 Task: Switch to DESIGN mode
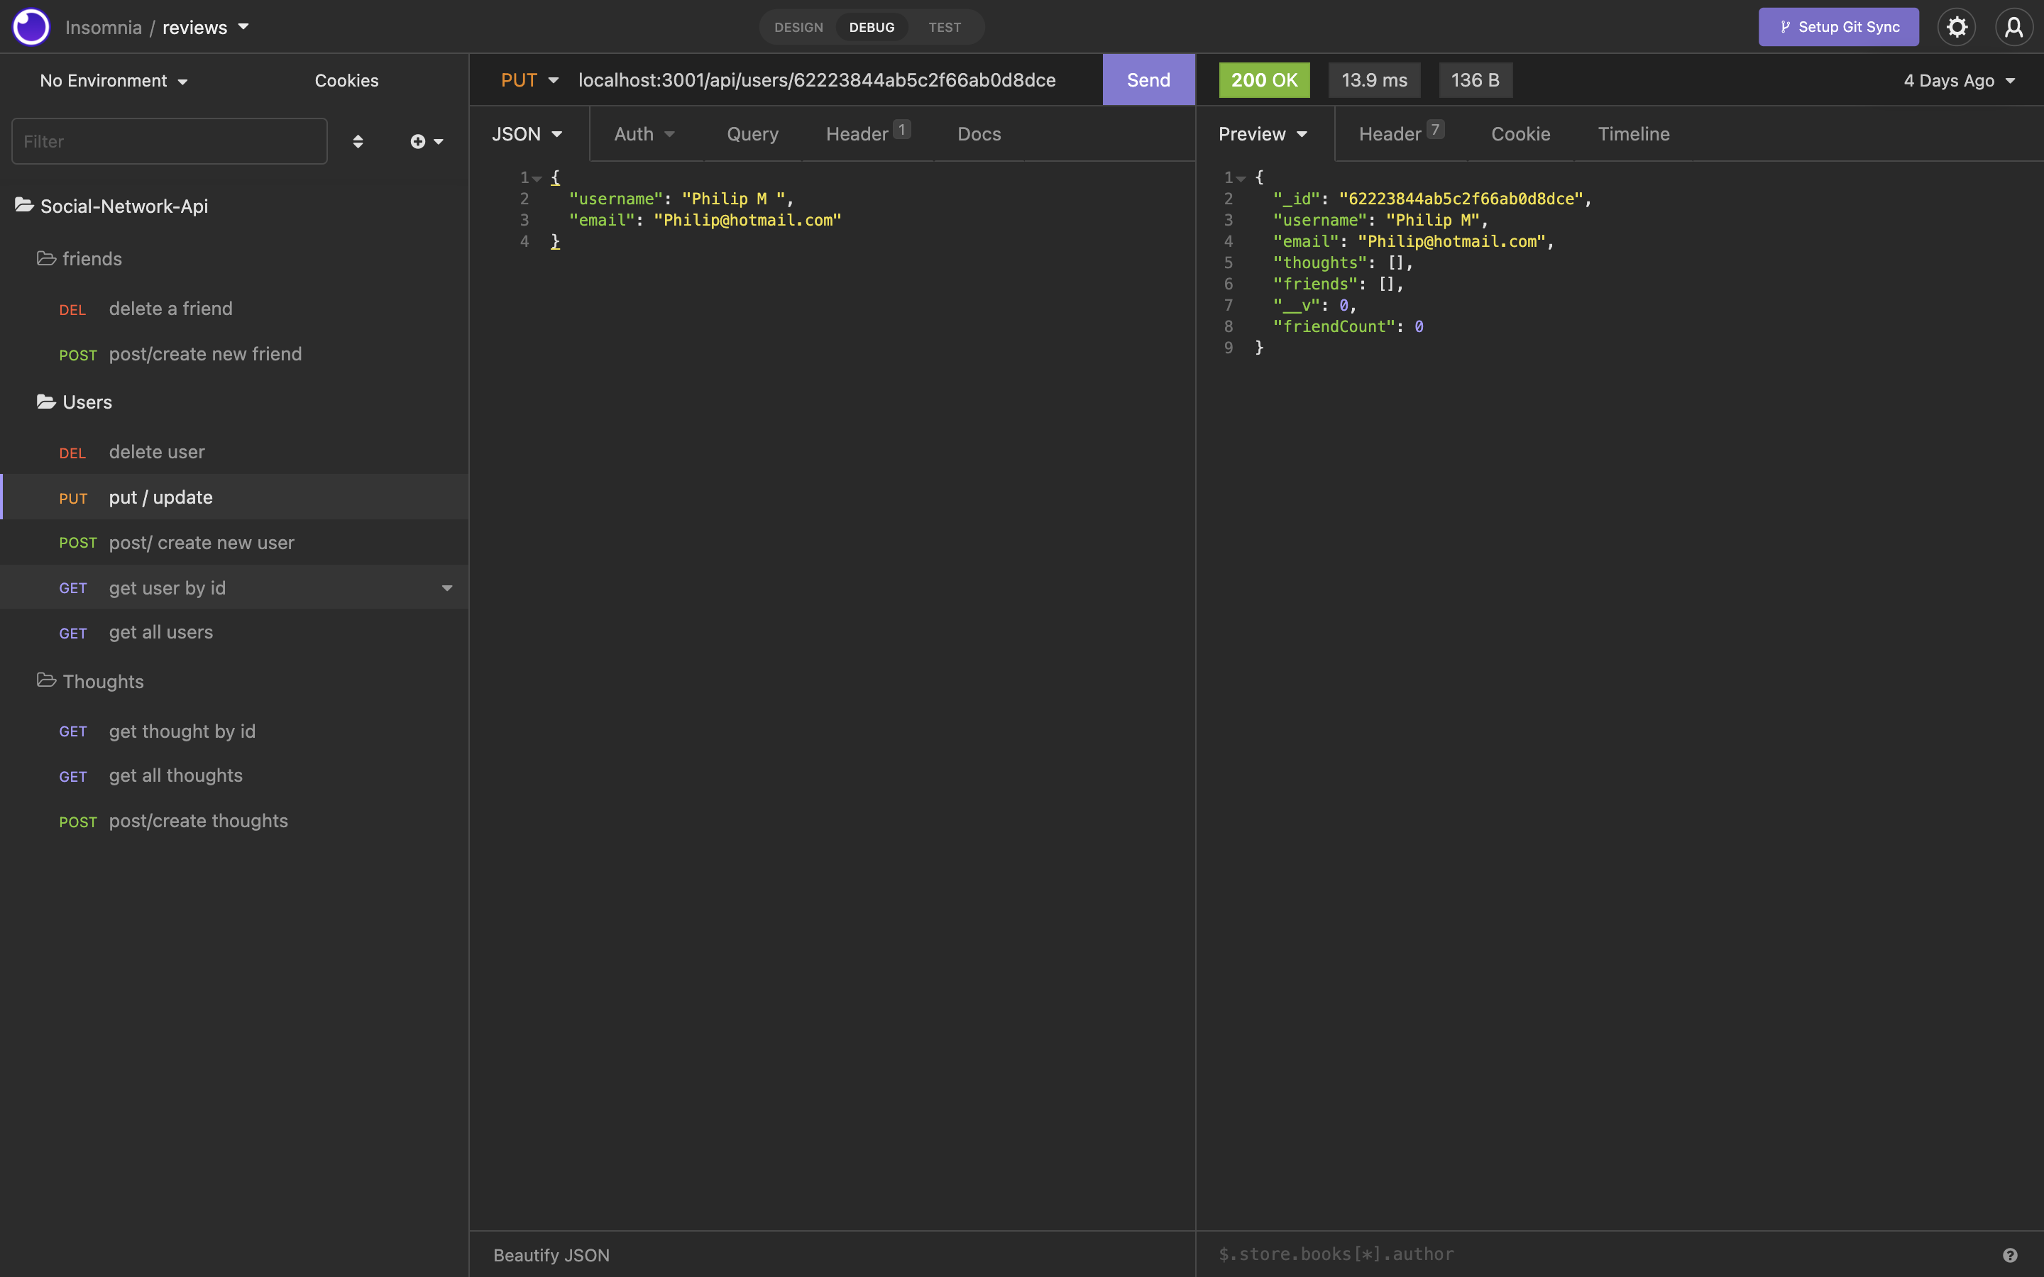click(x=798, y=26)
